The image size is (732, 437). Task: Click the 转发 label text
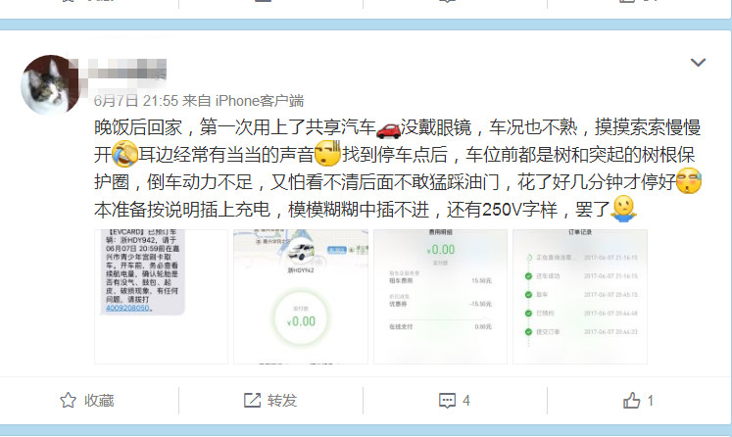[x=282, y=401]
